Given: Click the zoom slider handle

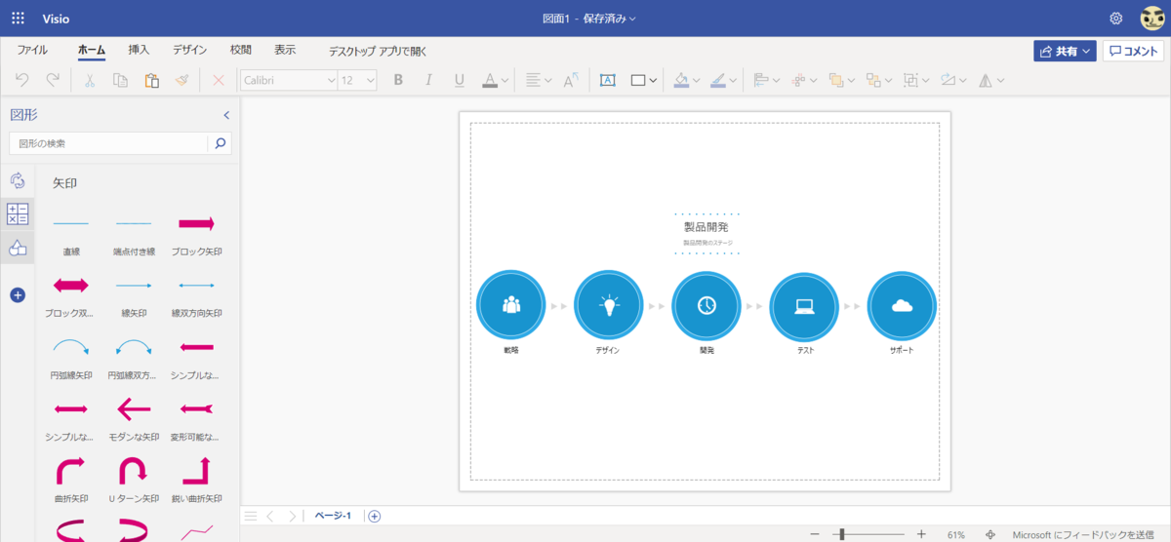Looking at the screenshot, I should click(842, 534).
